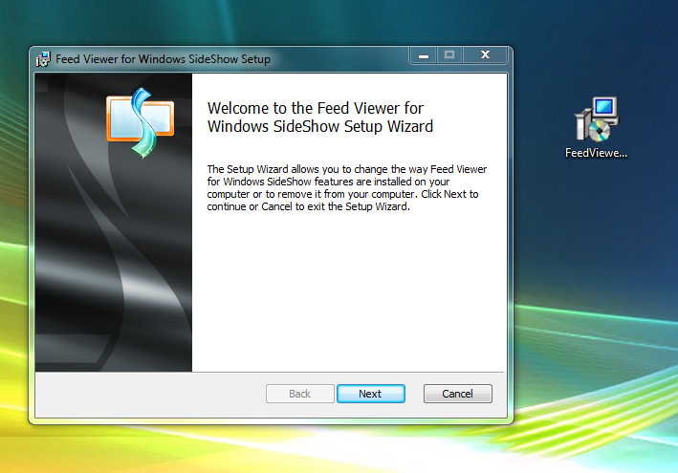Click the Setup Wizard description paragraph
The width and height of the screenshot is (678, 473).
tap(347, 188)
